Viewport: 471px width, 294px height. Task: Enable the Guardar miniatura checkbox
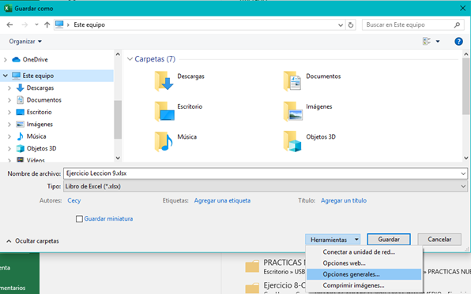[x=79, y=219]
